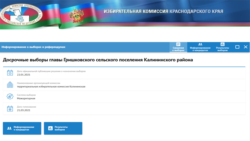
Task: Select the publication date 22.01.2021
Action: click(x=24, y=75)
